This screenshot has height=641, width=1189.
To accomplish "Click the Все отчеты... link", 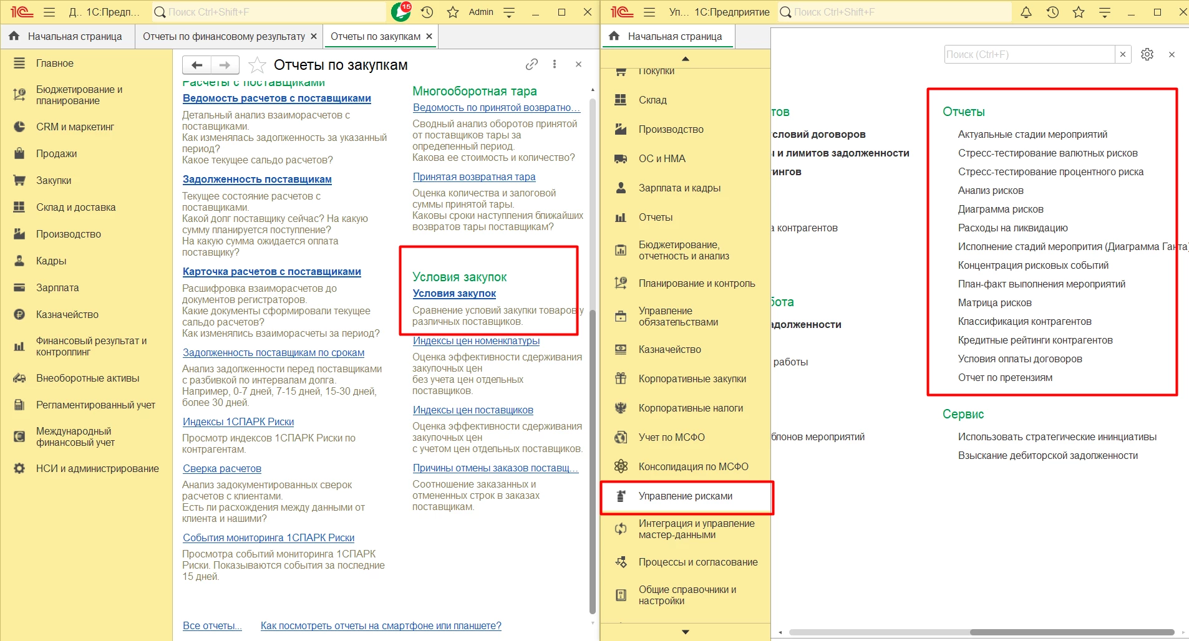I will [x=212, y=625].
